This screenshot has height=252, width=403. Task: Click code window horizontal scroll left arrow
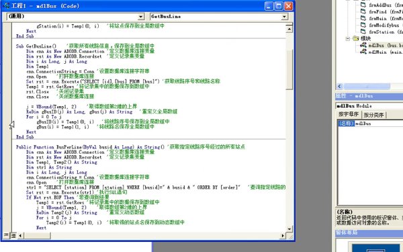(20, 235)
